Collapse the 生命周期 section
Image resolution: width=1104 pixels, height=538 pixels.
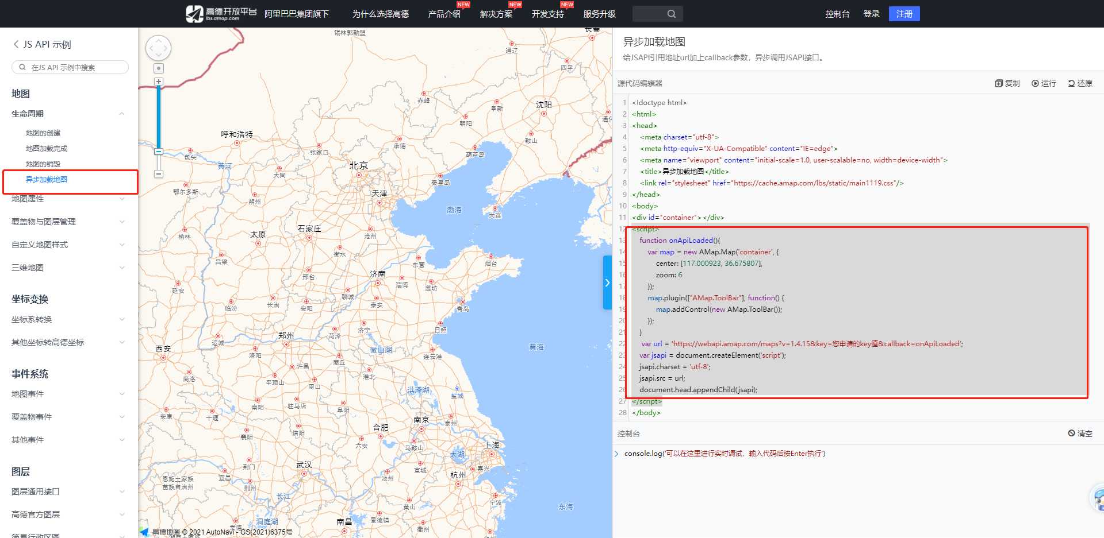coord(122,114)
